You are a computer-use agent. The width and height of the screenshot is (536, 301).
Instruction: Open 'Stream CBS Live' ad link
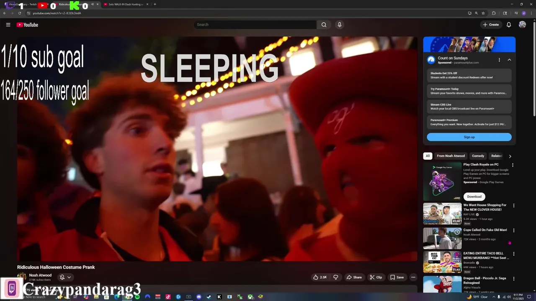point(469,107)
